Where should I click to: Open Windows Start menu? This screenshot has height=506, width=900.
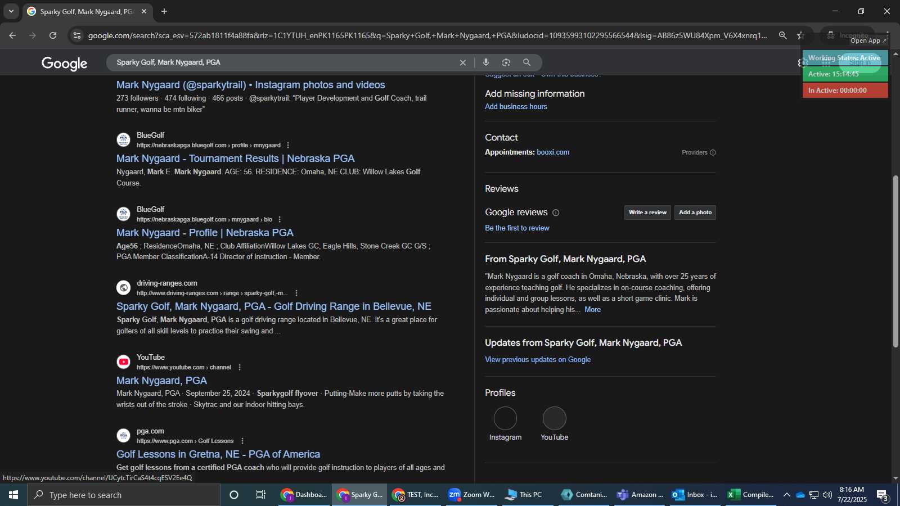[x=13, y=495]
